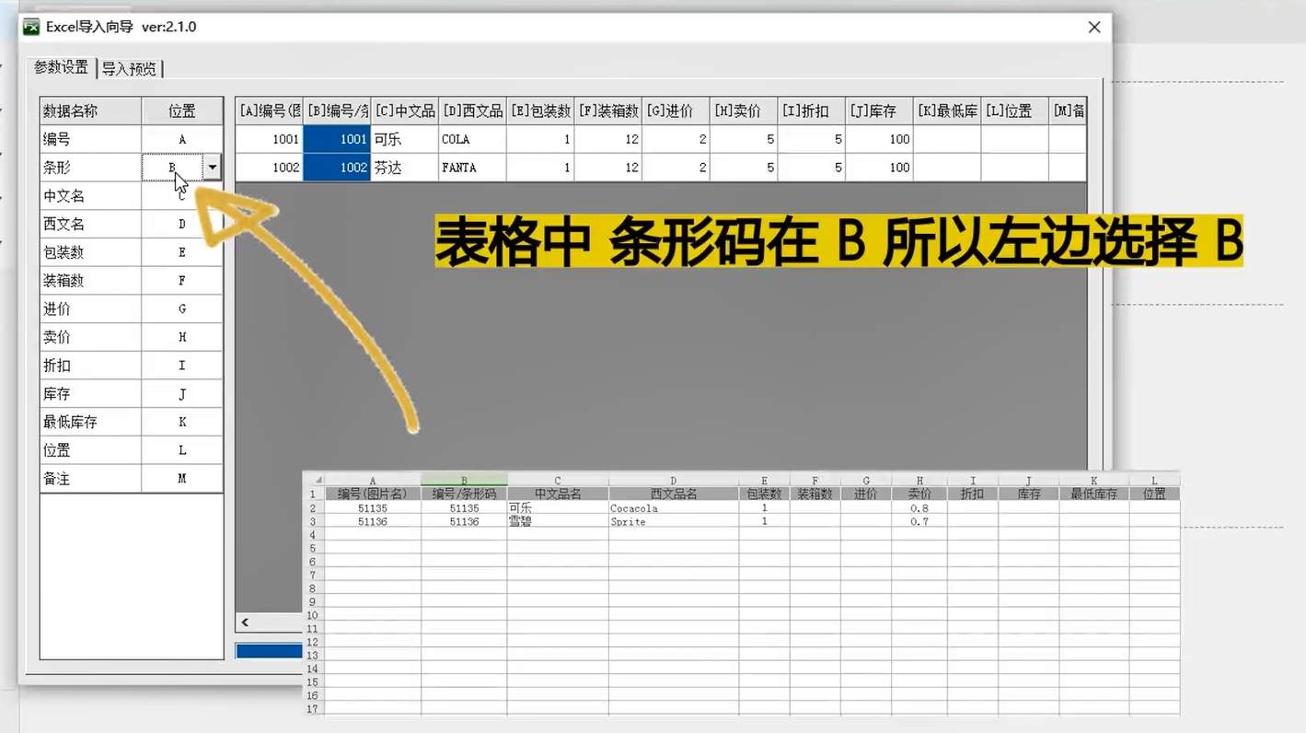Select the 可乐 cell in preview grid
The height and width of the screenshot is (733, 1306).
(405, 139)
